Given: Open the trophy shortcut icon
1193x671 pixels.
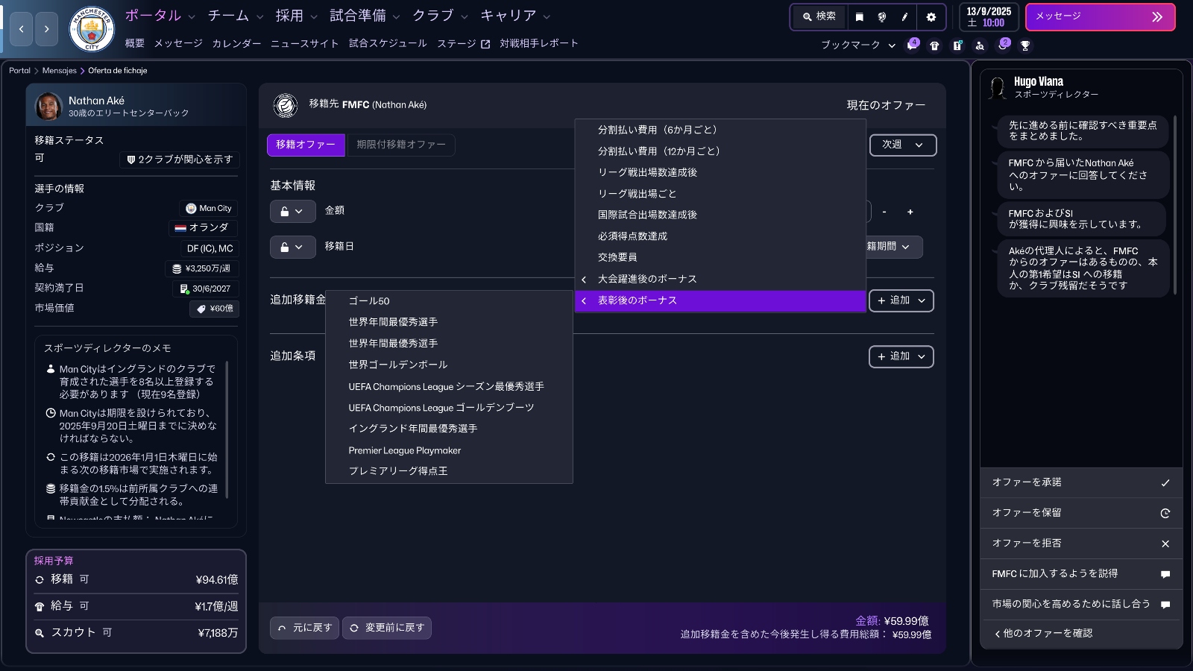Looking at the screenshot, I should (x=1025, y=45).
